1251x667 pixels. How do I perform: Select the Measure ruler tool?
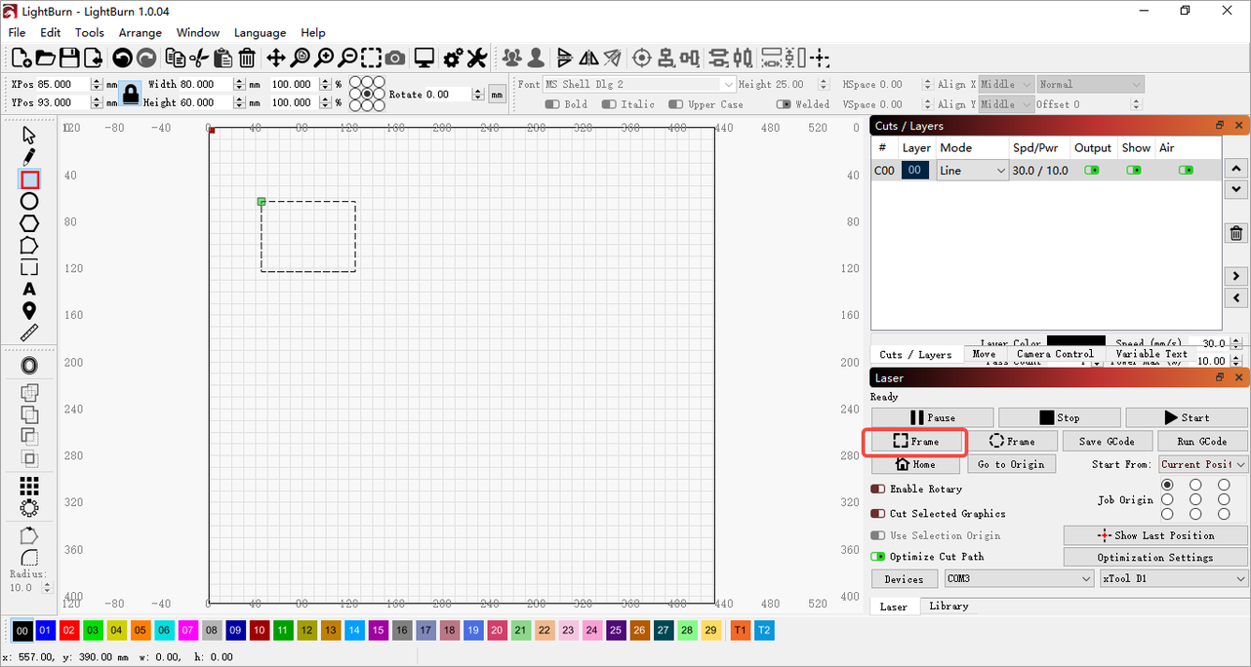(29, 333)
